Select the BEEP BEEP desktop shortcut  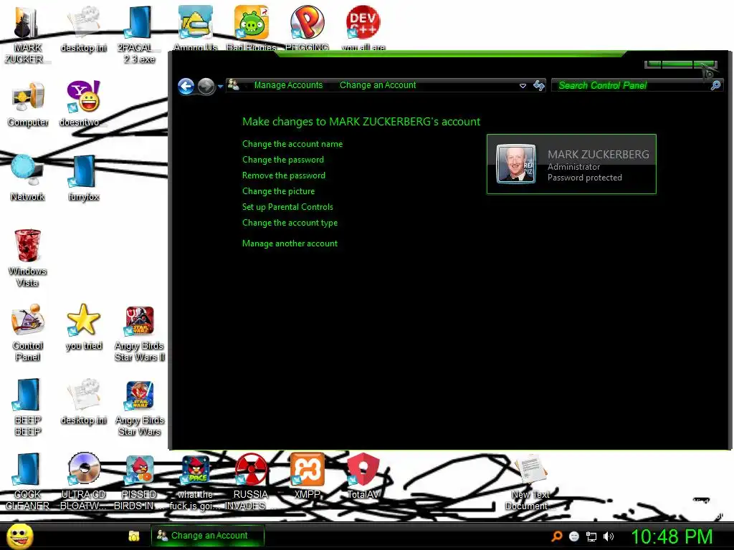27,407
